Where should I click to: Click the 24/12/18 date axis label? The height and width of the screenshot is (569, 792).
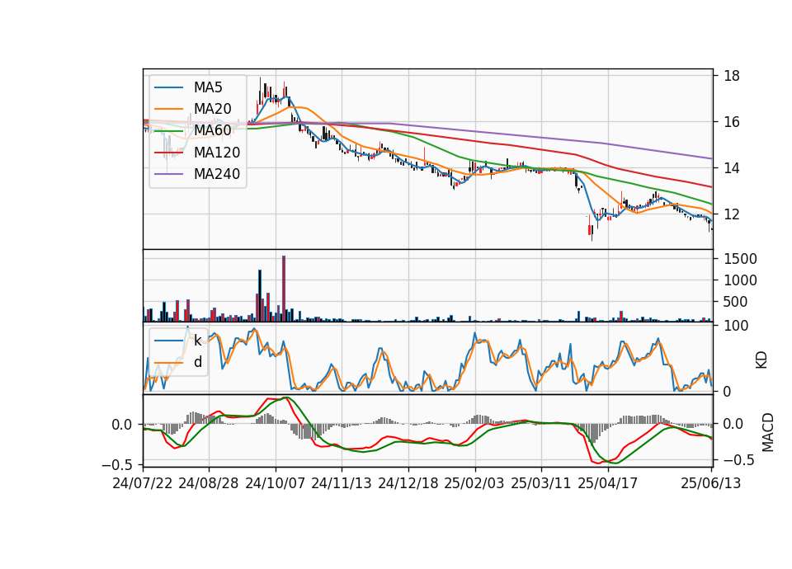click(x=408, y=483)
